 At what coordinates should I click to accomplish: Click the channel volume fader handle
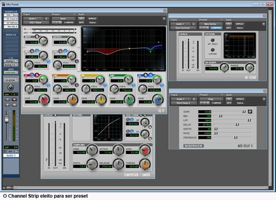pos(7,119)
